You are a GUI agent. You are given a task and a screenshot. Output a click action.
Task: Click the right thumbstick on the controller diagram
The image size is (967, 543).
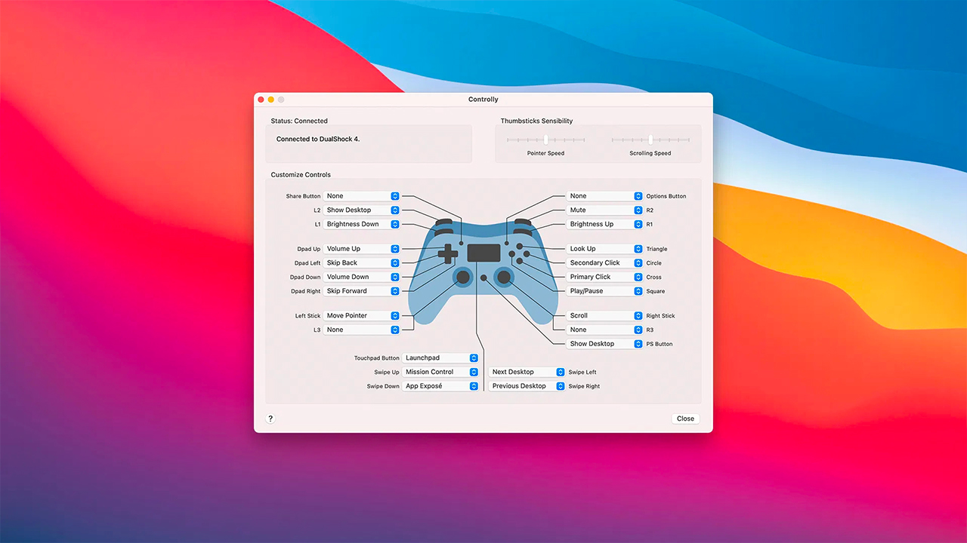(x=504, y=278)
